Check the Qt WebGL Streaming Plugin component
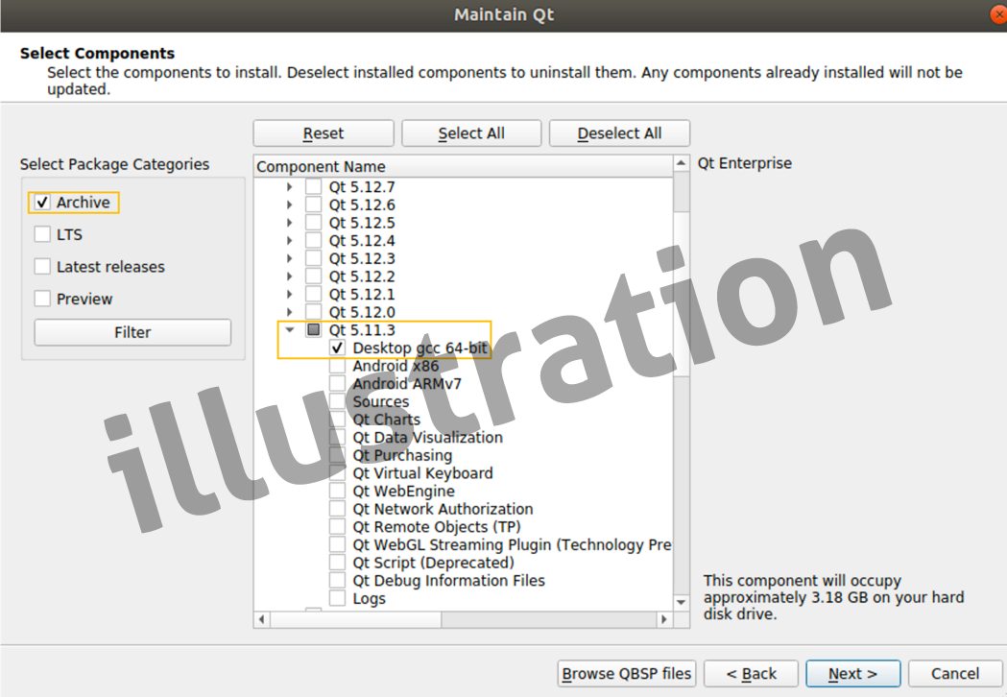1007x697 pixels. 337,544
